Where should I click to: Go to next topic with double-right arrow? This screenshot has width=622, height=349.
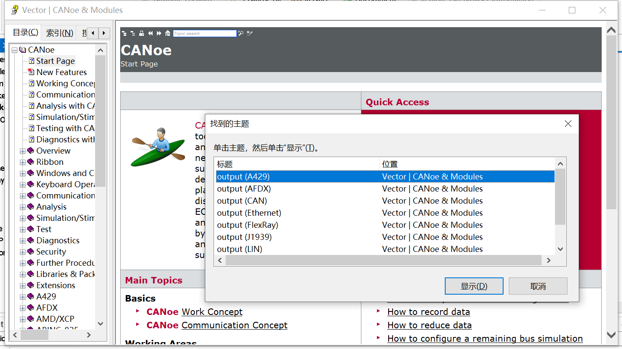(x=159, y=33)
